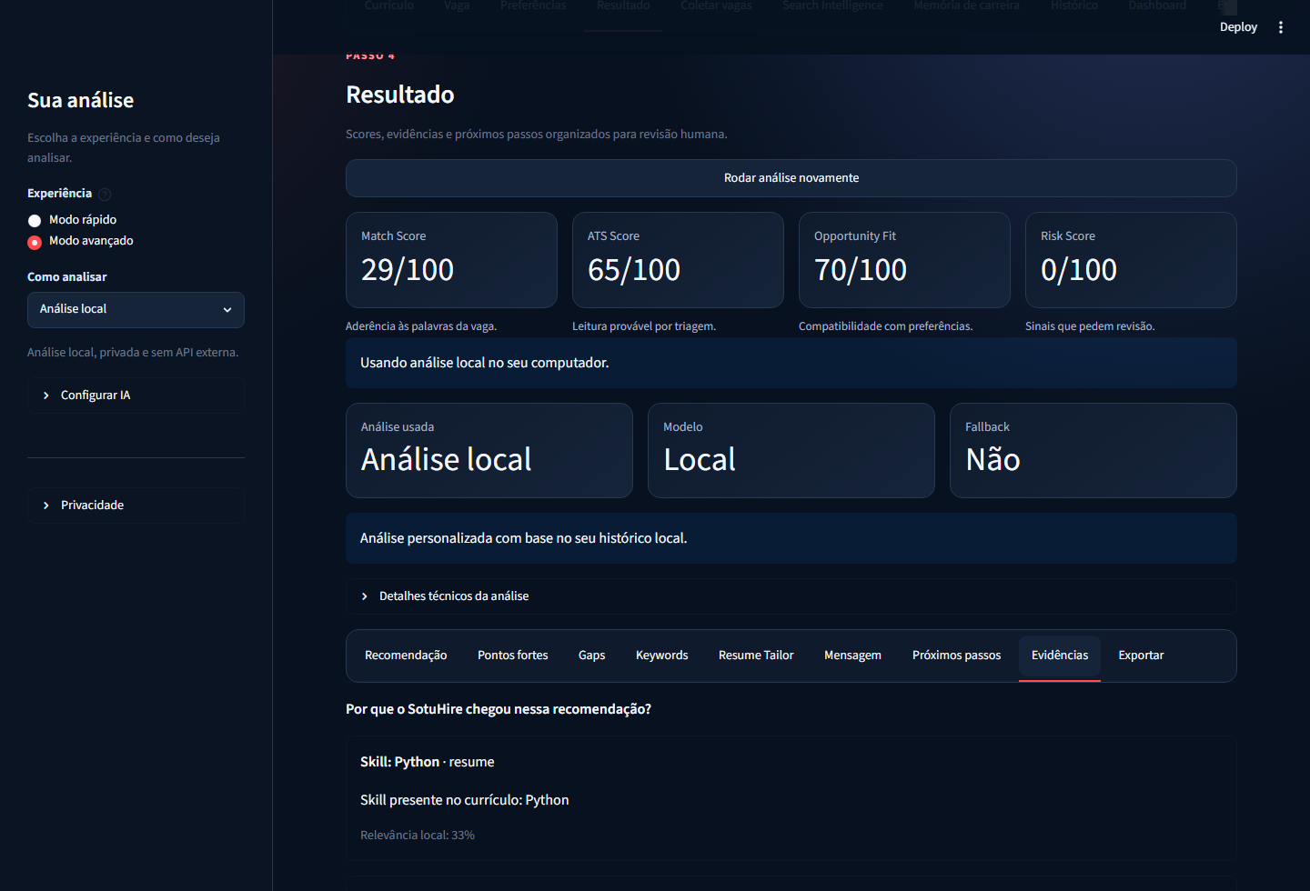
Task: Switch to the Resume Tailor tab
Action: coord(756,656)
